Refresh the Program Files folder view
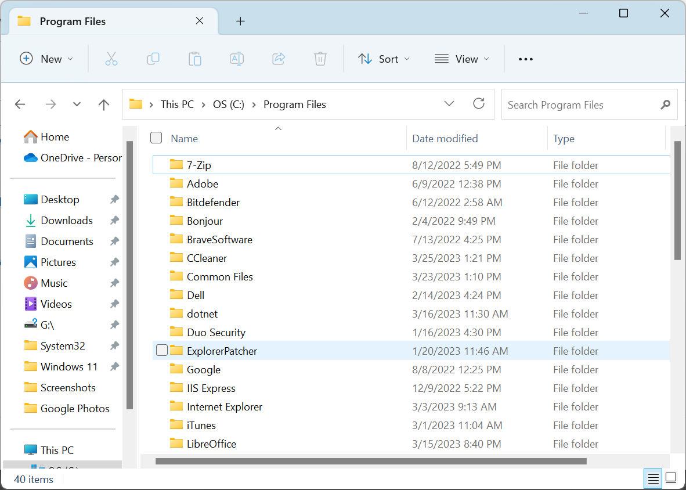 [479, 104]
